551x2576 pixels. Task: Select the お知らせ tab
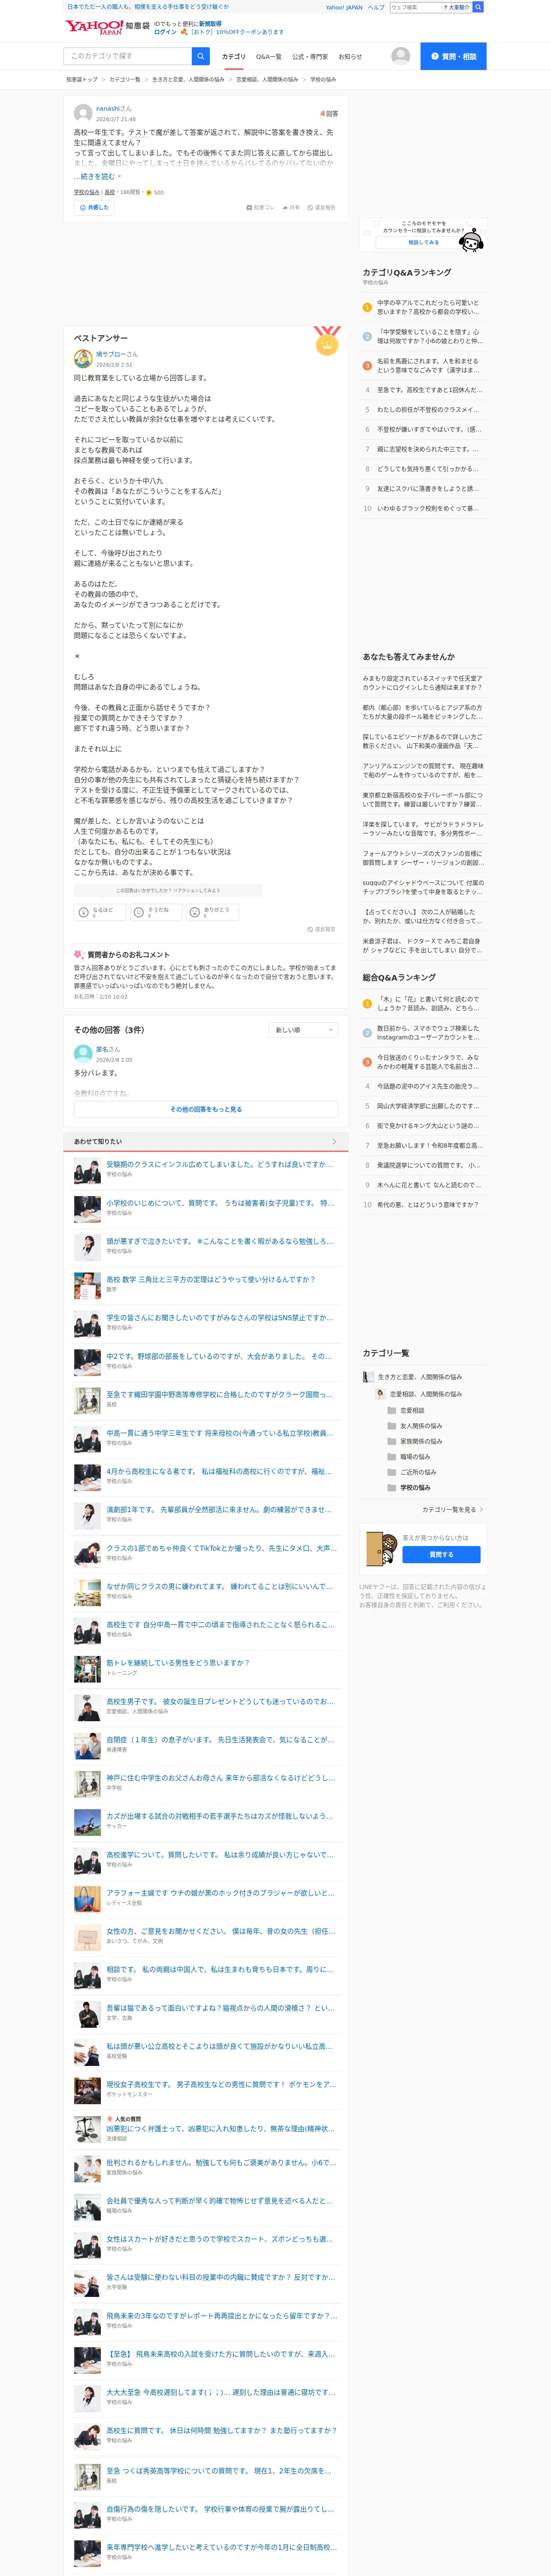tap(350, 57)
